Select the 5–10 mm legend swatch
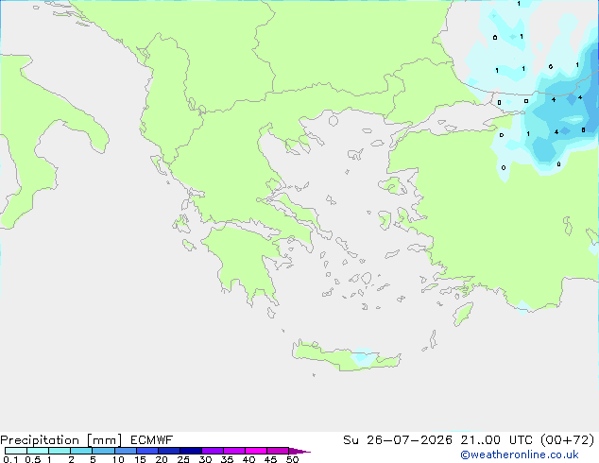 coord(103,451)
